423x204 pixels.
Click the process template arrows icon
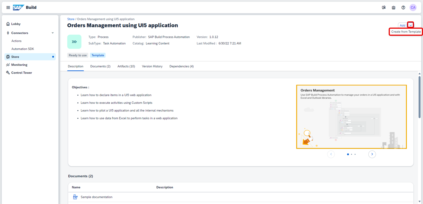74,42
